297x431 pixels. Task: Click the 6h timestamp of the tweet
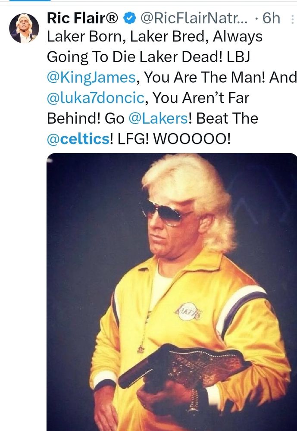[271, 18]
